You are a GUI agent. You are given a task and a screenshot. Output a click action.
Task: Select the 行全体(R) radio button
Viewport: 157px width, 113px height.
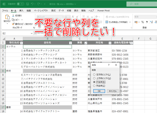pyautogui.click(x=94, y=82)
